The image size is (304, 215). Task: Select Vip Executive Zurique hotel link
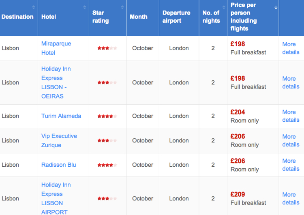click(59, 140)
